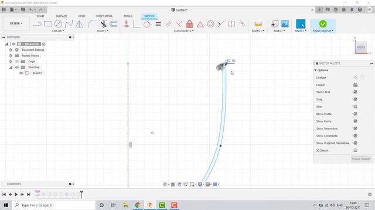Click the timeline end marker
The width and height of the screenshot is (375, 210).
point(81,194)
